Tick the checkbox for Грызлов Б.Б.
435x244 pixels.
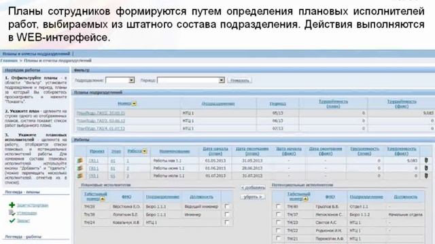point(278,206)
